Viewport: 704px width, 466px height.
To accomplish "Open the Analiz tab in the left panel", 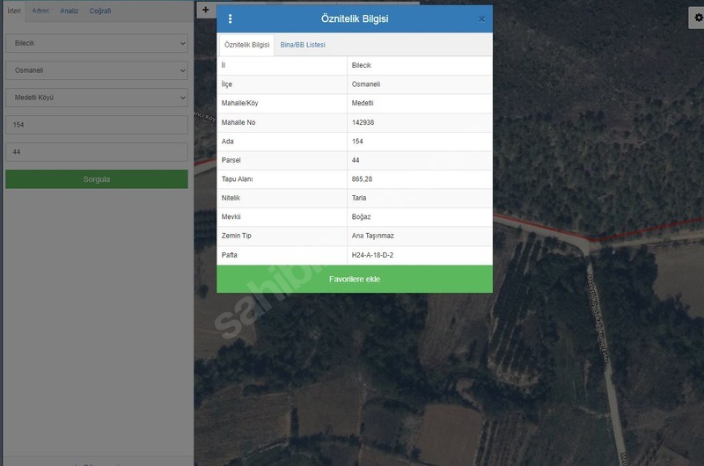I will point(70,11).
